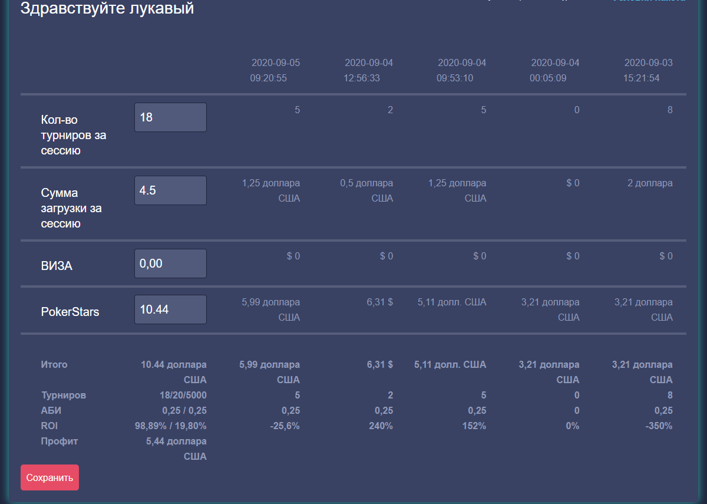This screenshot has height=504, width=707.
Task: Click the PokerStars row label
Action: tap(70, 312)
